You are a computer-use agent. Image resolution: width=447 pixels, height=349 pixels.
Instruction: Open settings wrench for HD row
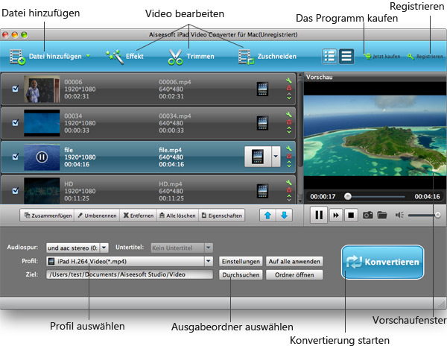pyautogui.click(x=289, y=183)
